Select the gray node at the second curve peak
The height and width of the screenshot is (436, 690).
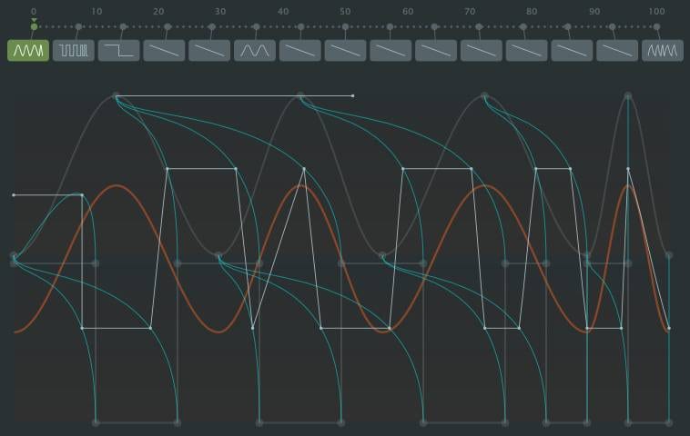(300, 95)
